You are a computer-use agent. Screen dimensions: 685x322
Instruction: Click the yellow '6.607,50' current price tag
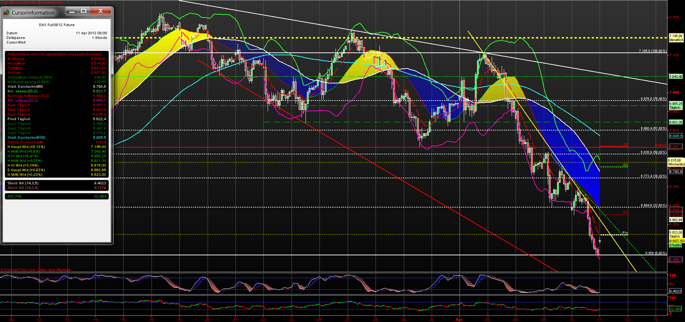(676, 241)
